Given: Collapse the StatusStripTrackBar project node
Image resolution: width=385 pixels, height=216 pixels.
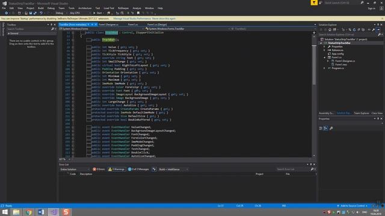Looking at the screenshot, I should pos(321,43).
